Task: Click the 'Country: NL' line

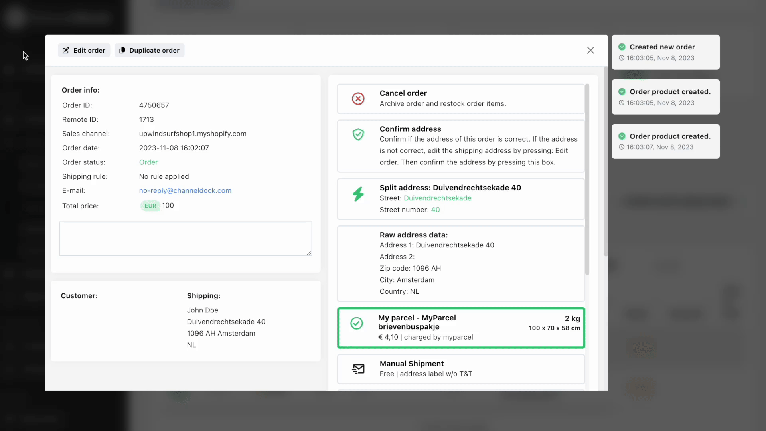Action: (399, 291)
